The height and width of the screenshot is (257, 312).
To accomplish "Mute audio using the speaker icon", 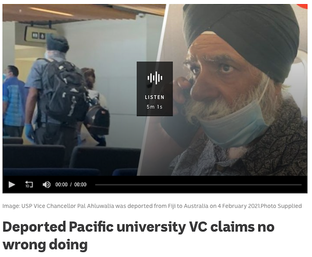I will (46, 184).
